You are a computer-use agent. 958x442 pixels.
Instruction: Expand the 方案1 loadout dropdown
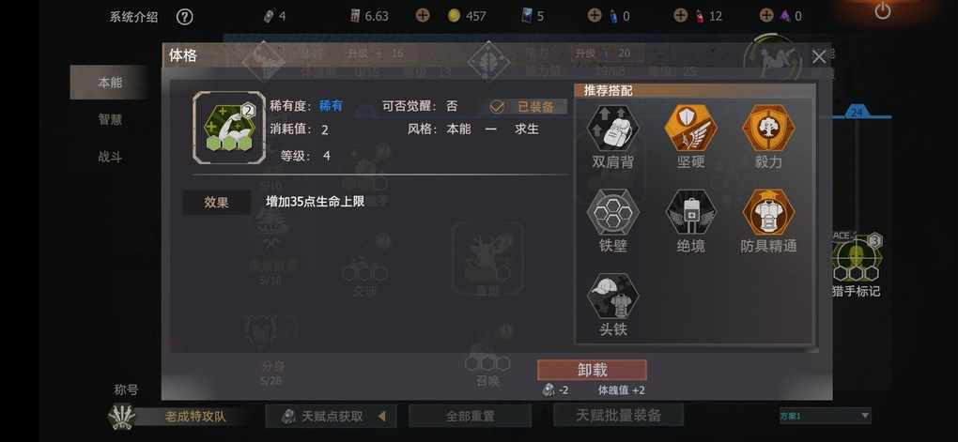825,416
